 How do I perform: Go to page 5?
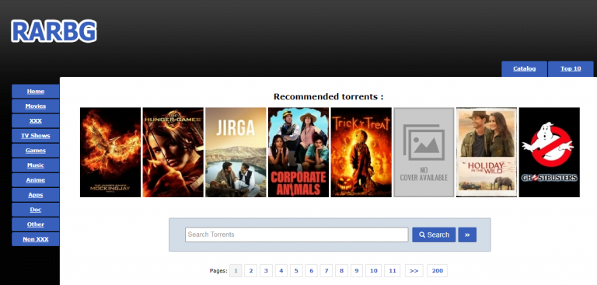(296, 271)
